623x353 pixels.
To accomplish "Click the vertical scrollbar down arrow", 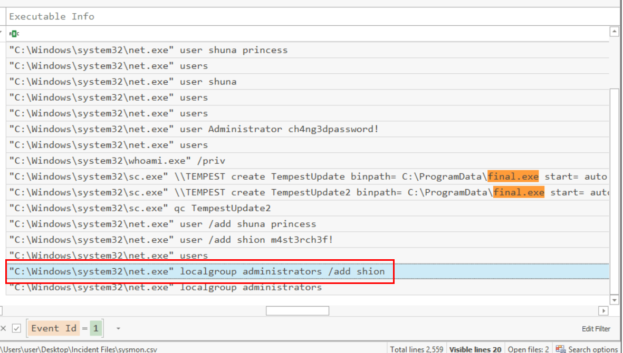I will (614, 300).
